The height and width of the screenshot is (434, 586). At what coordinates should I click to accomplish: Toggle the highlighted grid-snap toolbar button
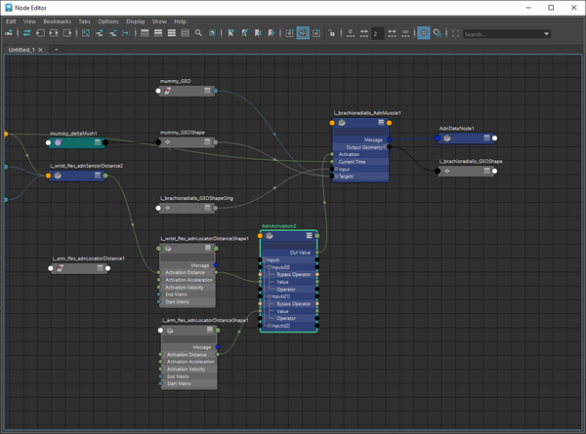(x=424, y=33)
